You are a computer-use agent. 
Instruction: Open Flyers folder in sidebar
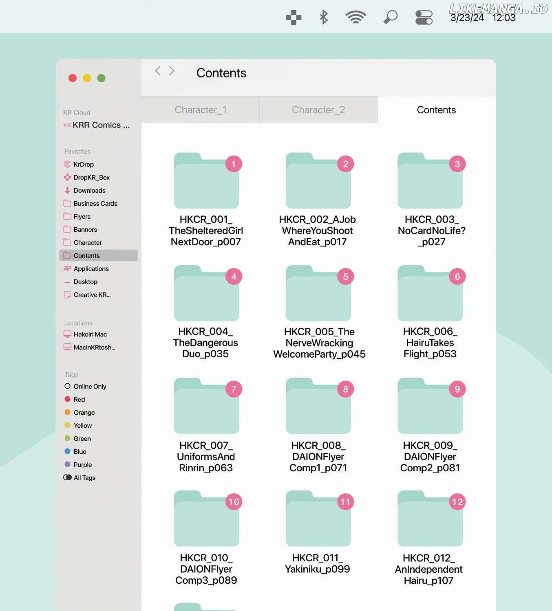98,216
